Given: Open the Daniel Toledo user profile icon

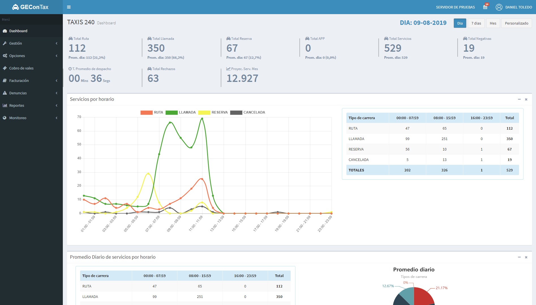Looking at the screenshot, I should coord(499,7).
